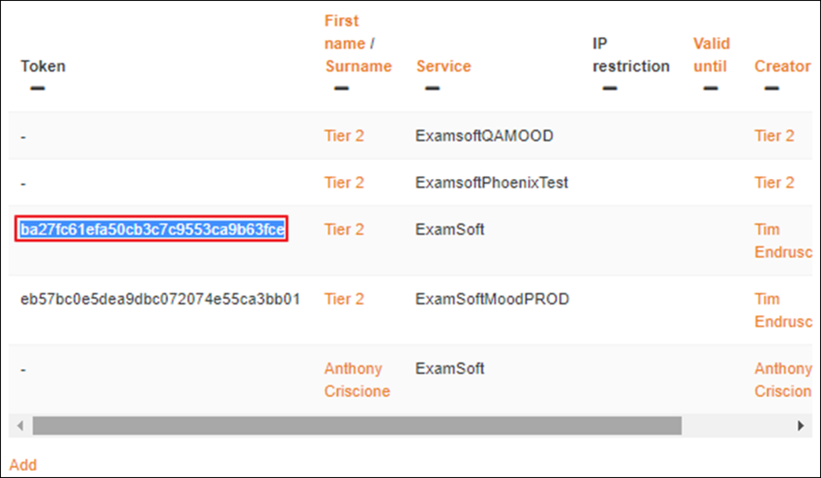Click the horizontal scrollbar thumb
This screenshot has width=821, height=478.
pos(357,426)
